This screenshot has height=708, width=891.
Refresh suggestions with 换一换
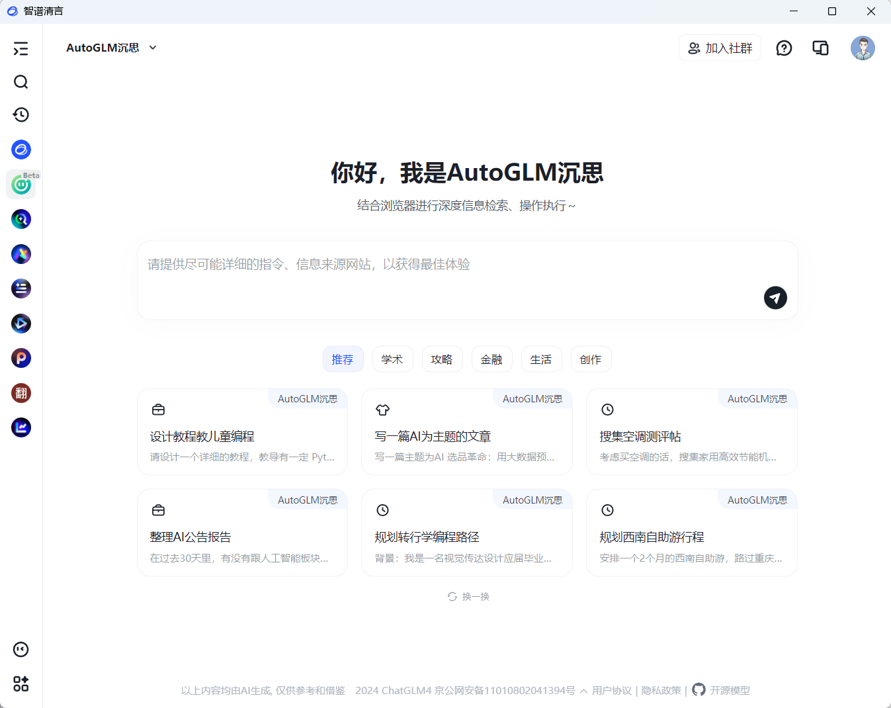click(x=468, y=596)
